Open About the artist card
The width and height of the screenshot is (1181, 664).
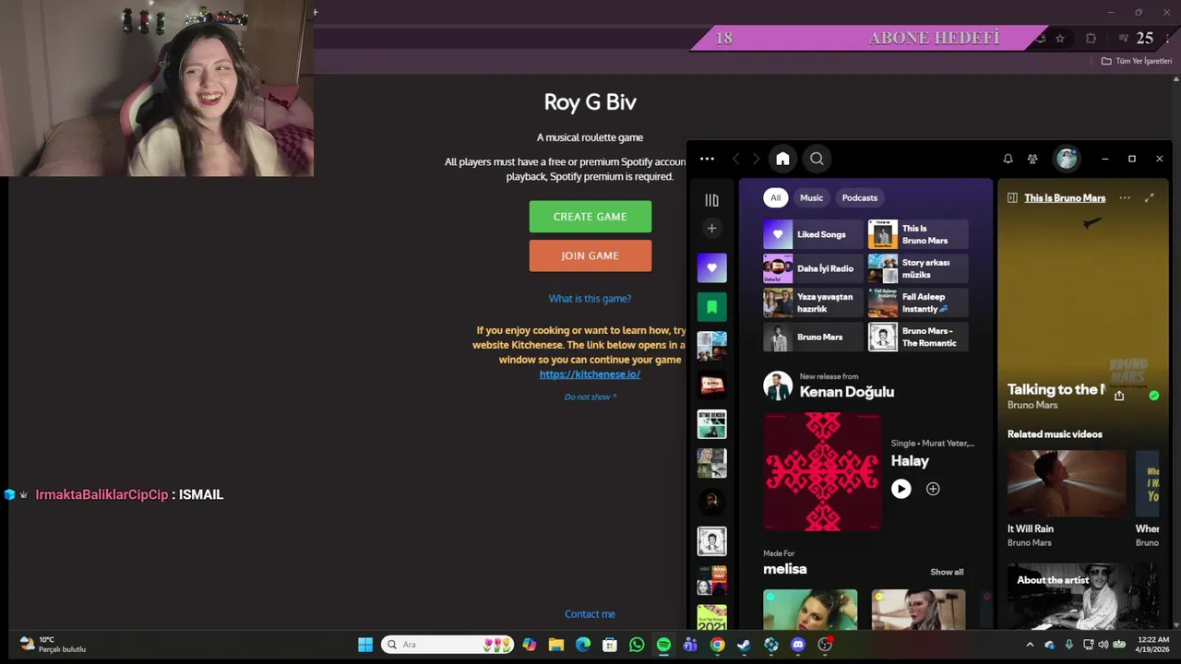[x=1082, y=596]
